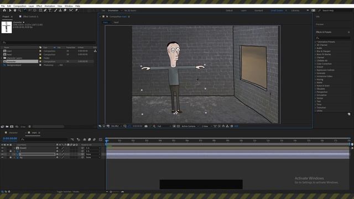Viewport: 354px width, 199px height.
Task: Open the Graph Editor in timeline
Action: (101, 140)
